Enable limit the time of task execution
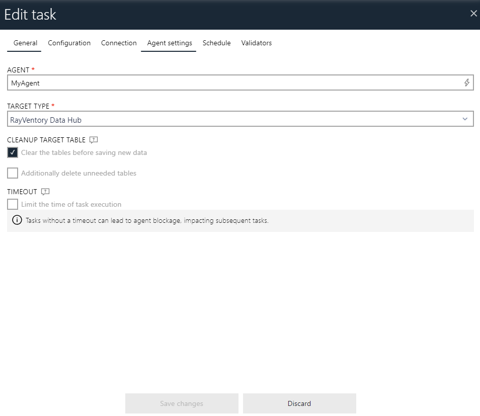 13,204
